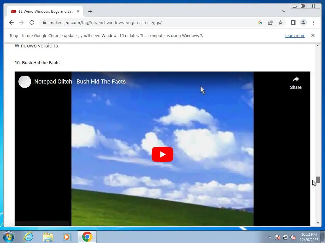
Task: Dismiss the Chrome update notification bar
Action: 313,35
